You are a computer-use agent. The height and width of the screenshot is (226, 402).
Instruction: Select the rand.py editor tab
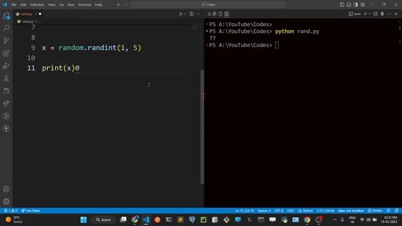(28, 14)
